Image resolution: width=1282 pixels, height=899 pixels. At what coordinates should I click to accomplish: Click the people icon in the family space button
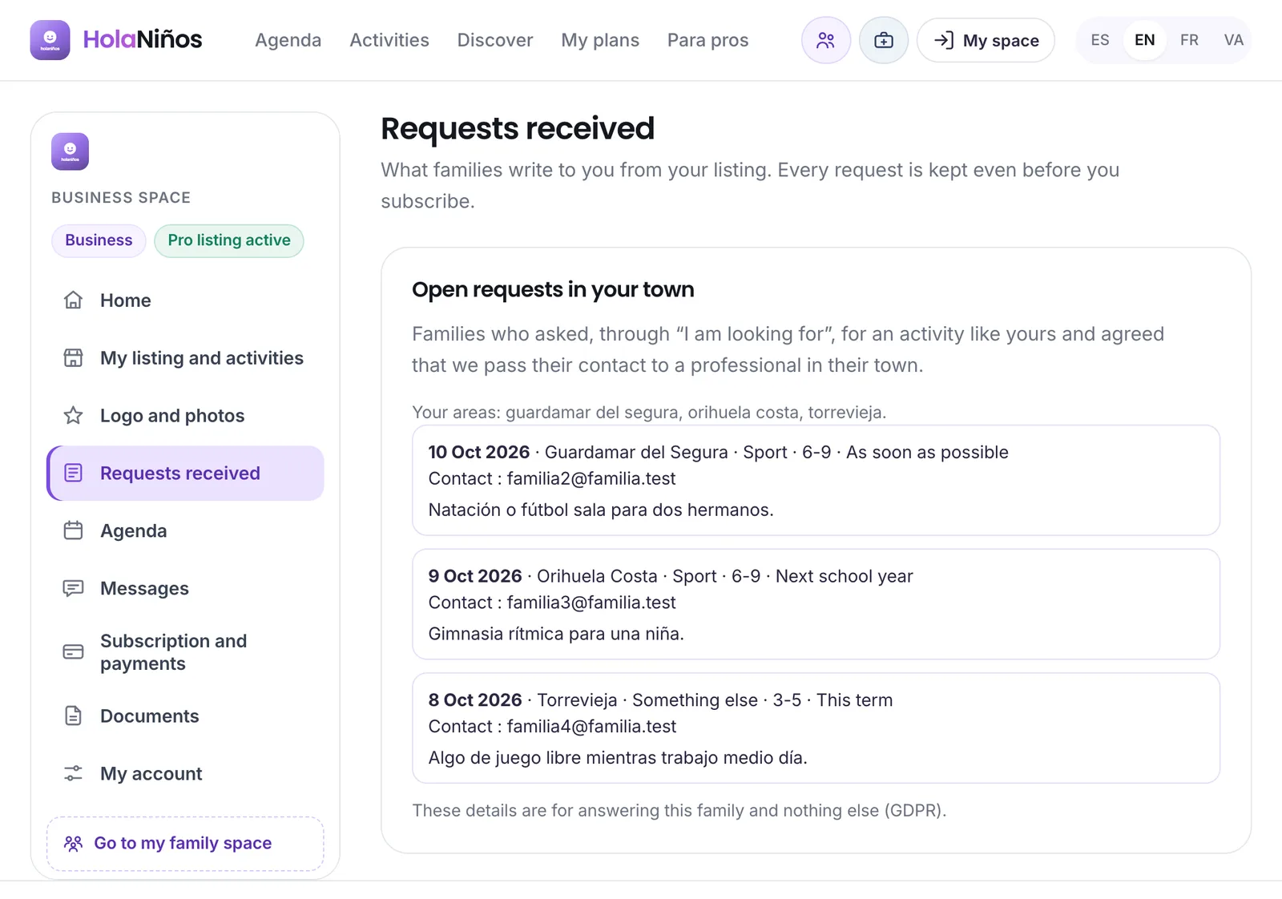[73, 843]
